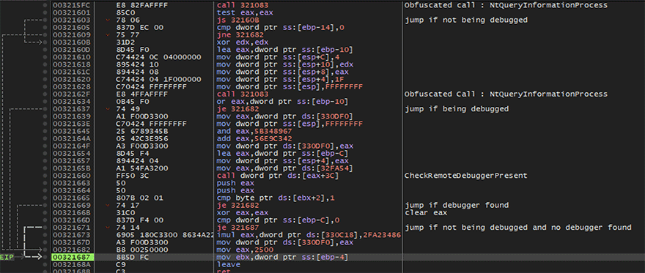
Task: Click opcode bytes 8B5D FC
Action: point(132,257)
